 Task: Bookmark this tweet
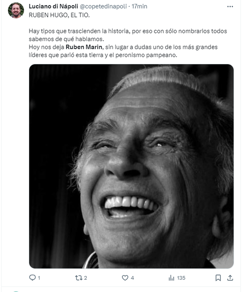pyautogui.click(x=218, y=278)
